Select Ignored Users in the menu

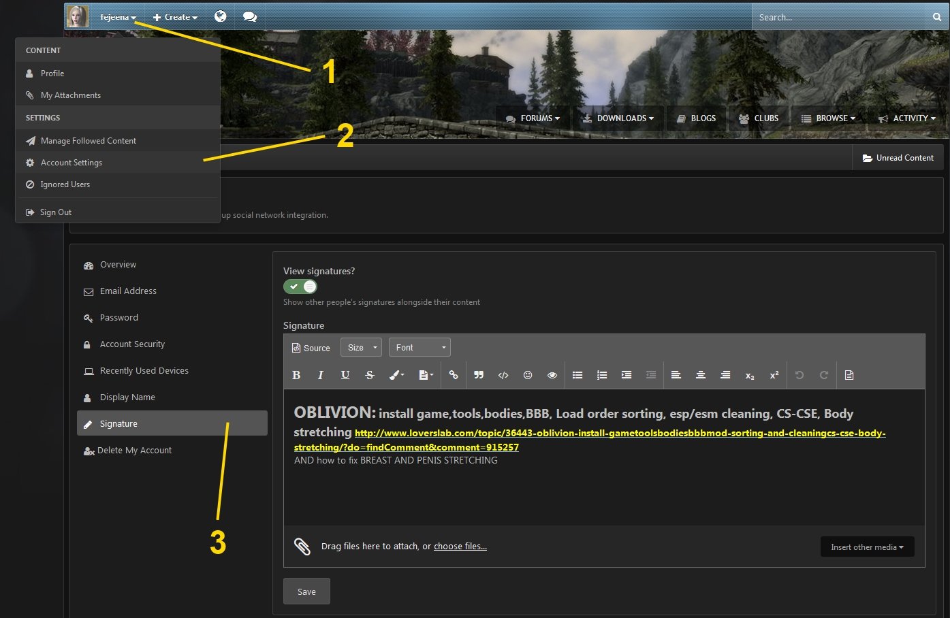click(118, 184)
